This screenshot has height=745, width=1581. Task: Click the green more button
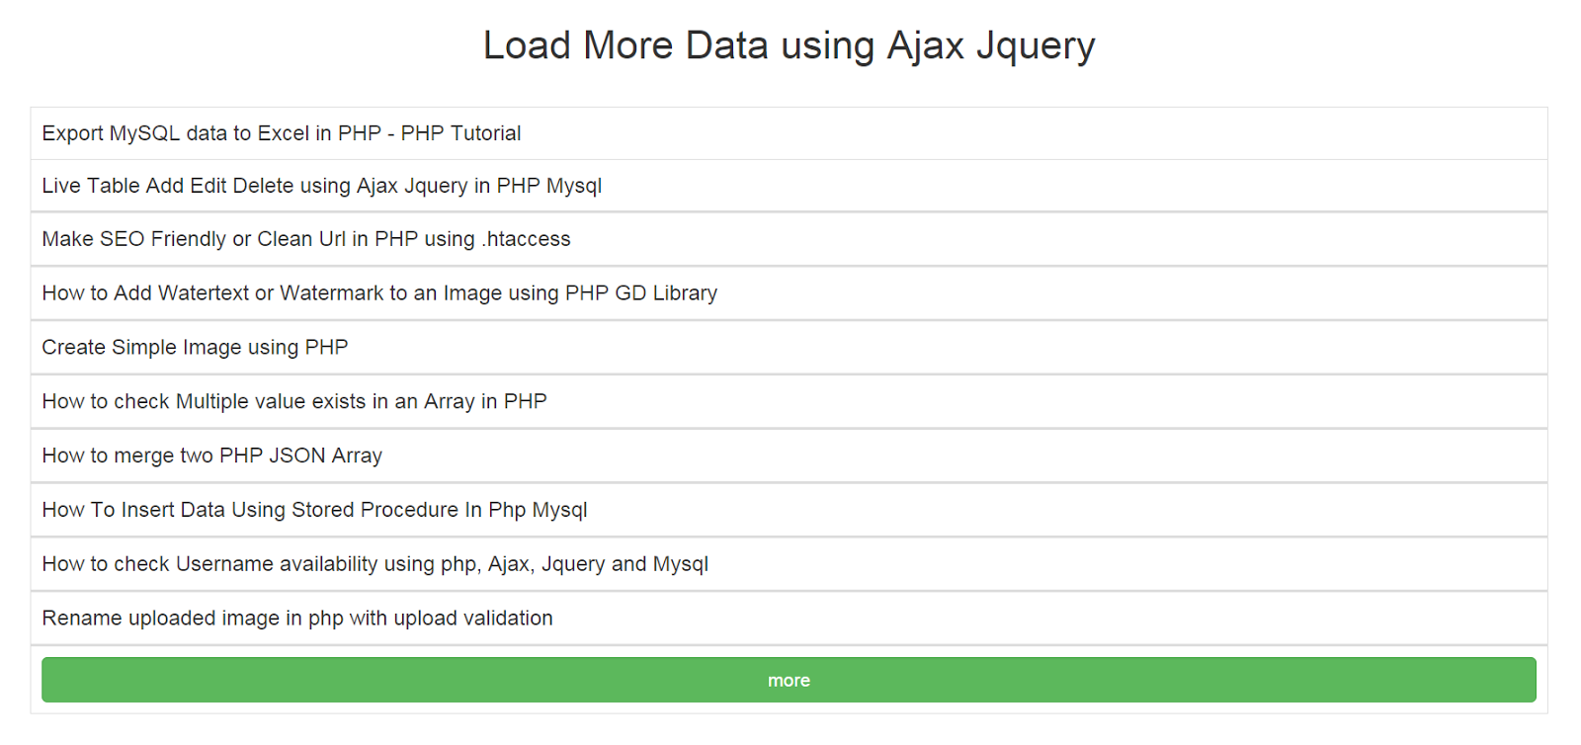(x=789, y=680)
